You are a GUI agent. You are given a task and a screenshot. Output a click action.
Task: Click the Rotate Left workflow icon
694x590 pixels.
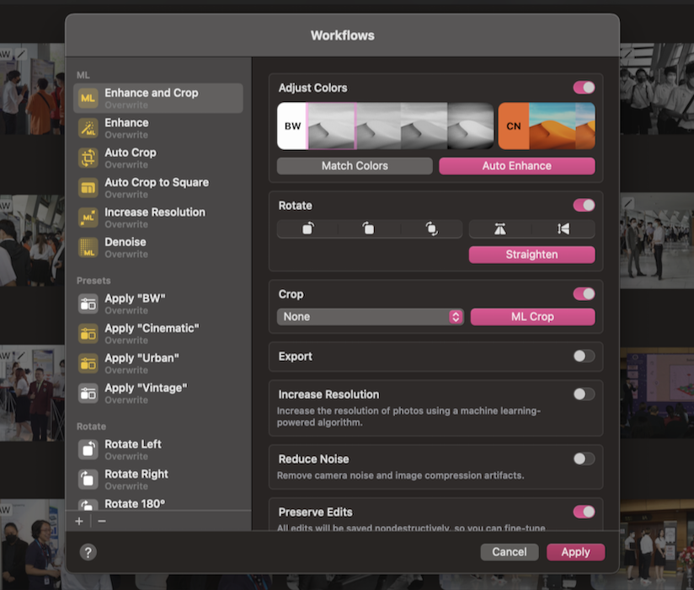[88, 449]
